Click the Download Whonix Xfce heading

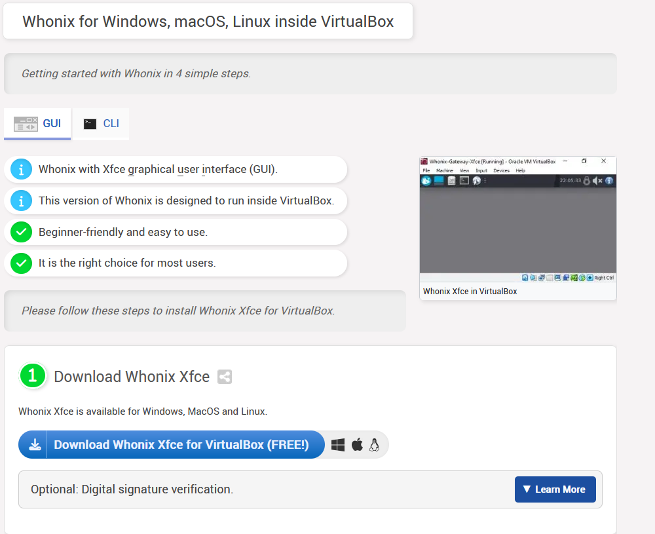click(132, 377)
